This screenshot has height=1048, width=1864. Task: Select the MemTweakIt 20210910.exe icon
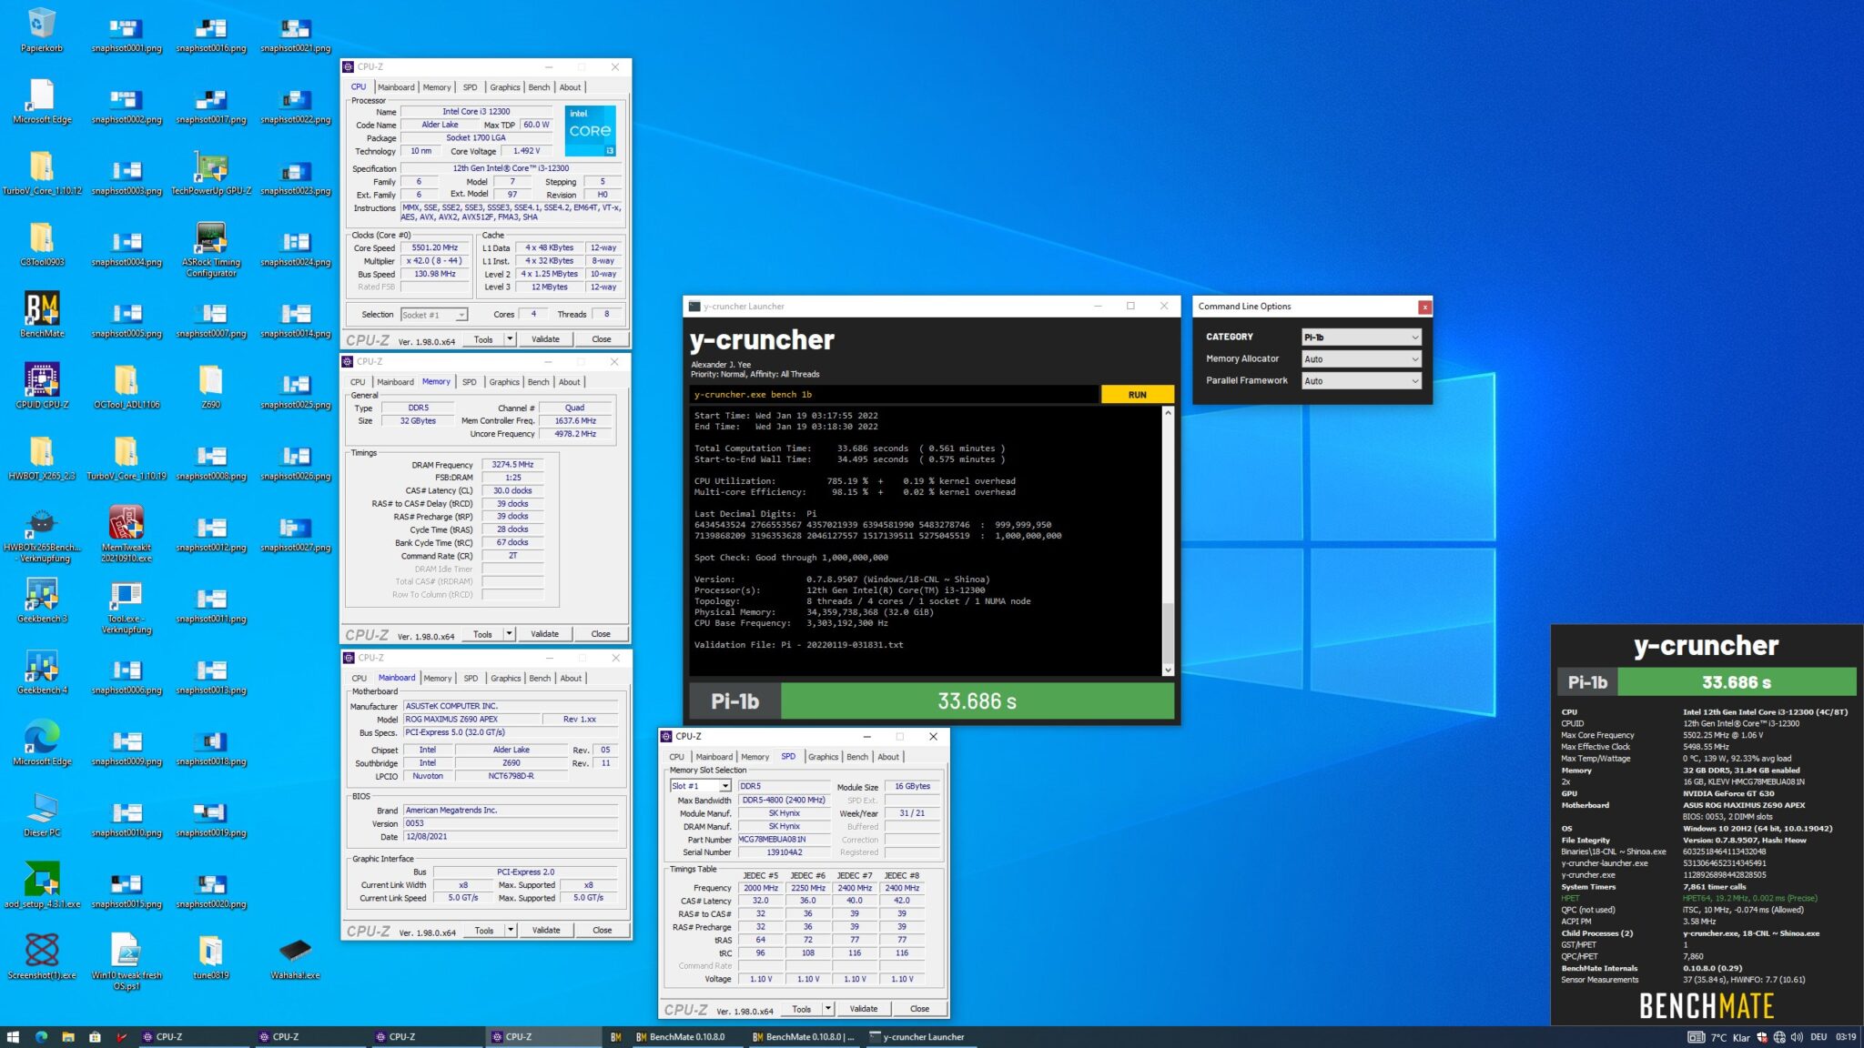click(x=127, y=534)
